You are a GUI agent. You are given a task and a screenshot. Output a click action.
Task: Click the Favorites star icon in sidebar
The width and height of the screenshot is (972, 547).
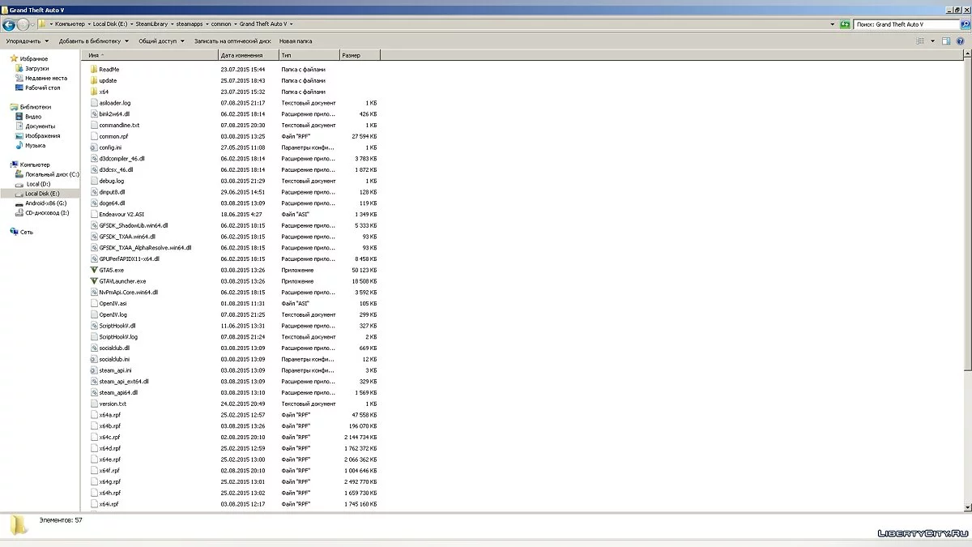tap(14, 59)
